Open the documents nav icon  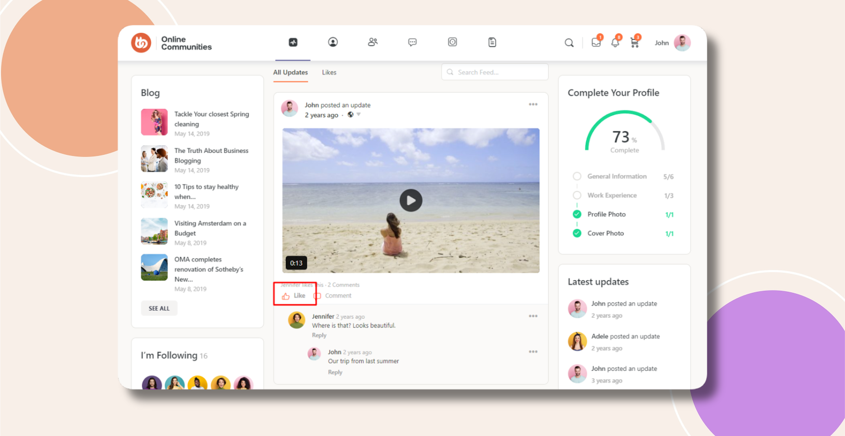[x=492, y=42]
